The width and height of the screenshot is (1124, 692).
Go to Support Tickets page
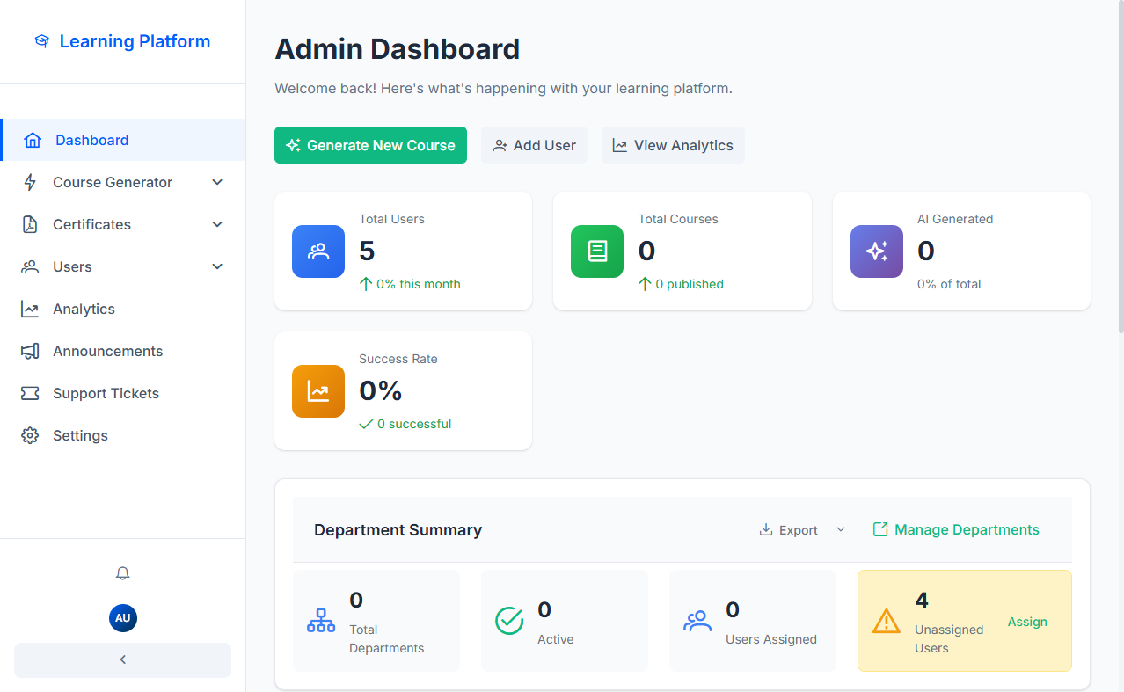point(106,393)
